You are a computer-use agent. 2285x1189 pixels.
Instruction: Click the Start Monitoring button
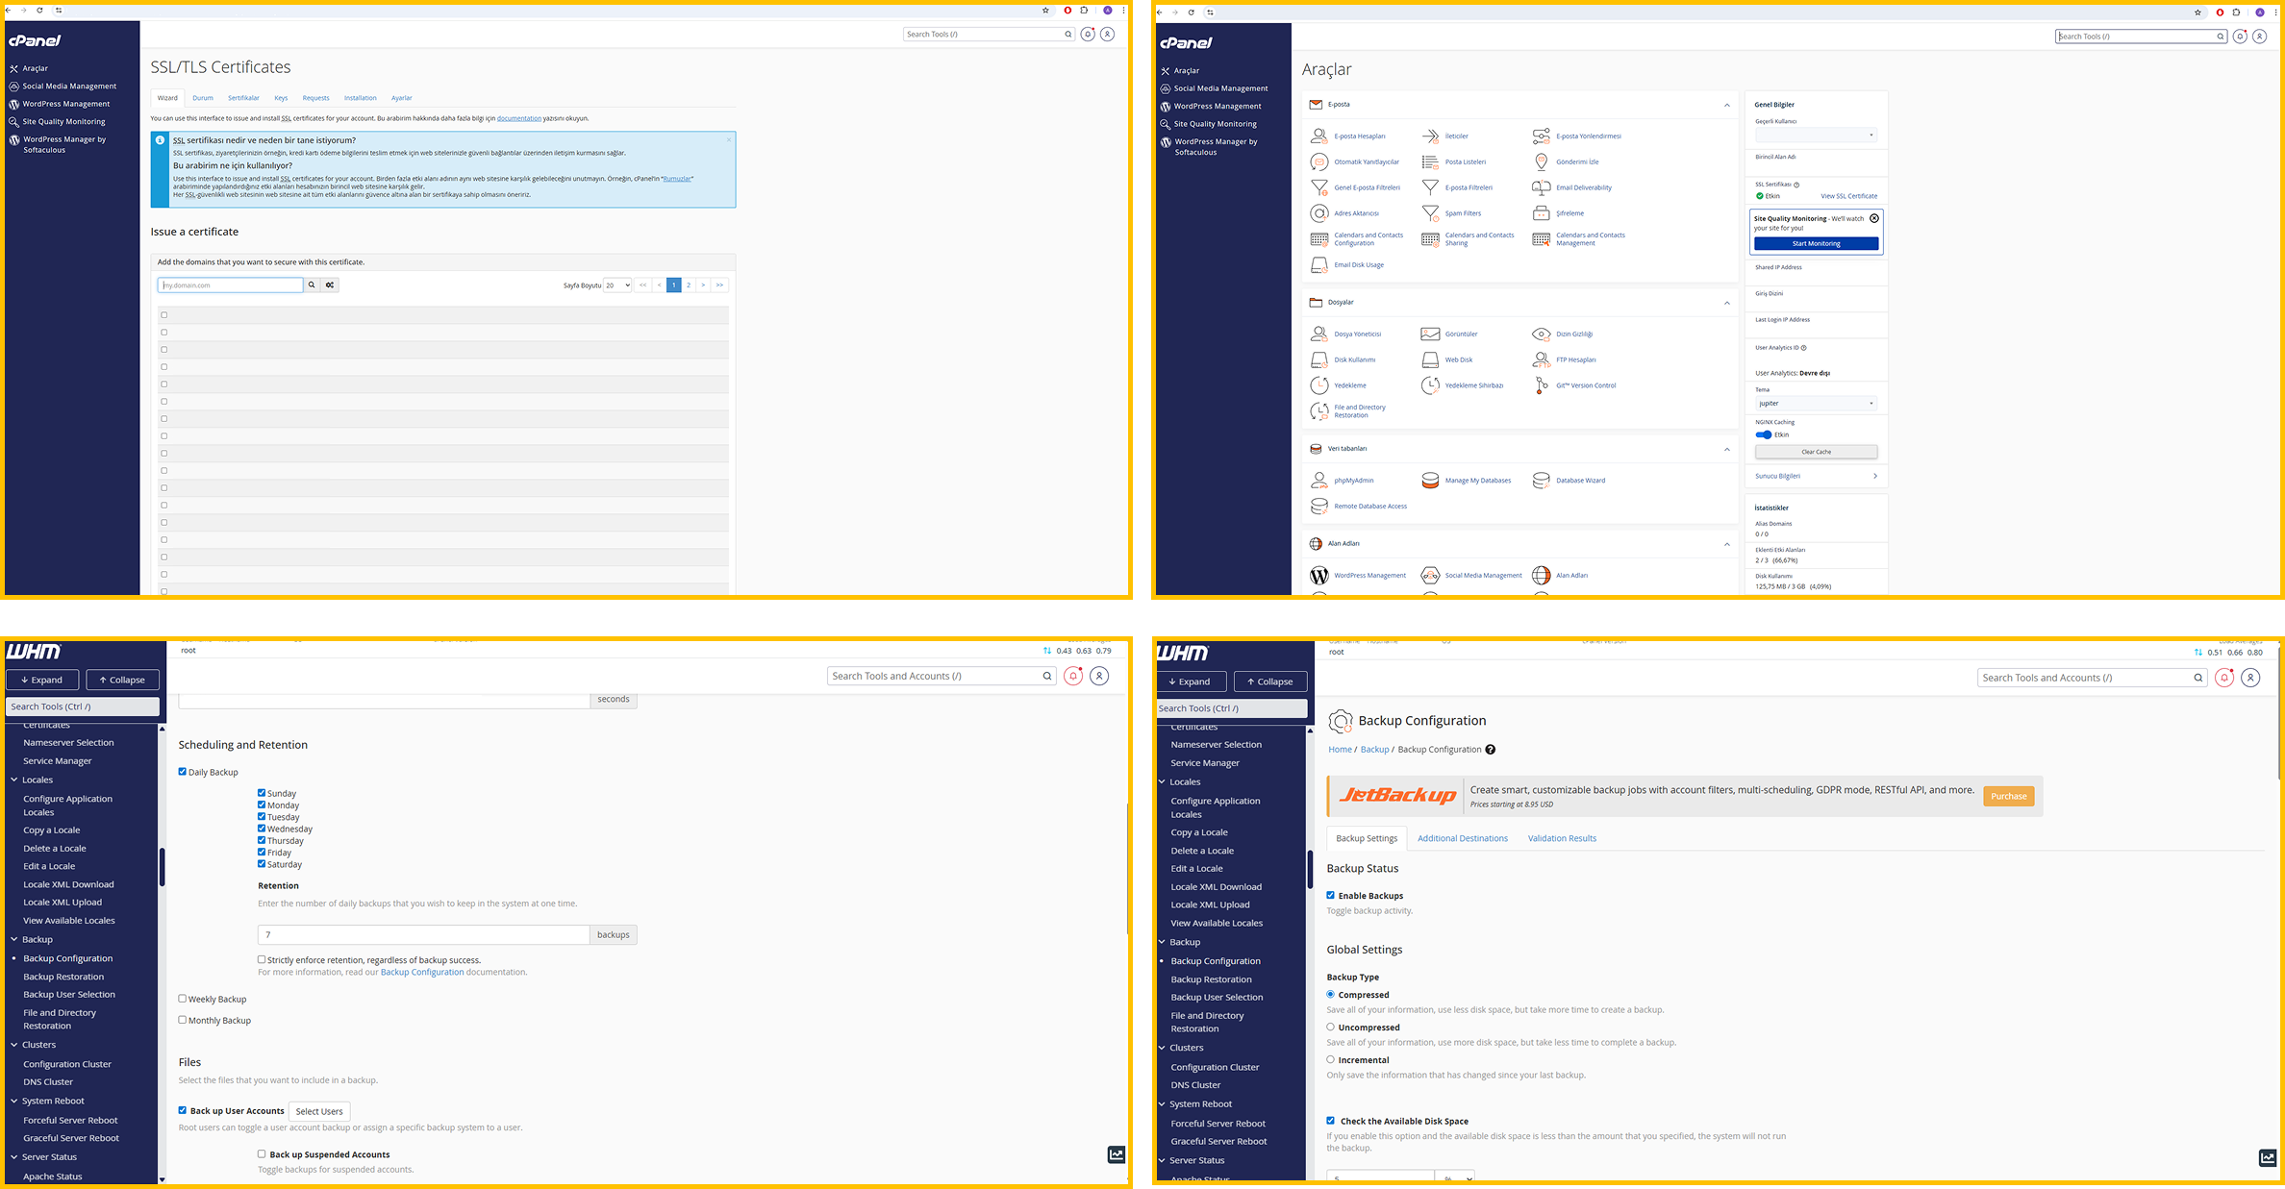coord(1816,243)
